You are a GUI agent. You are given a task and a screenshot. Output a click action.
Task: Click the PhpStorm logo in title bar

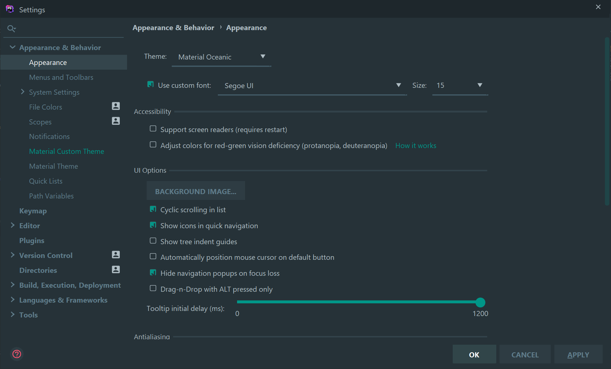click(10, 9)
